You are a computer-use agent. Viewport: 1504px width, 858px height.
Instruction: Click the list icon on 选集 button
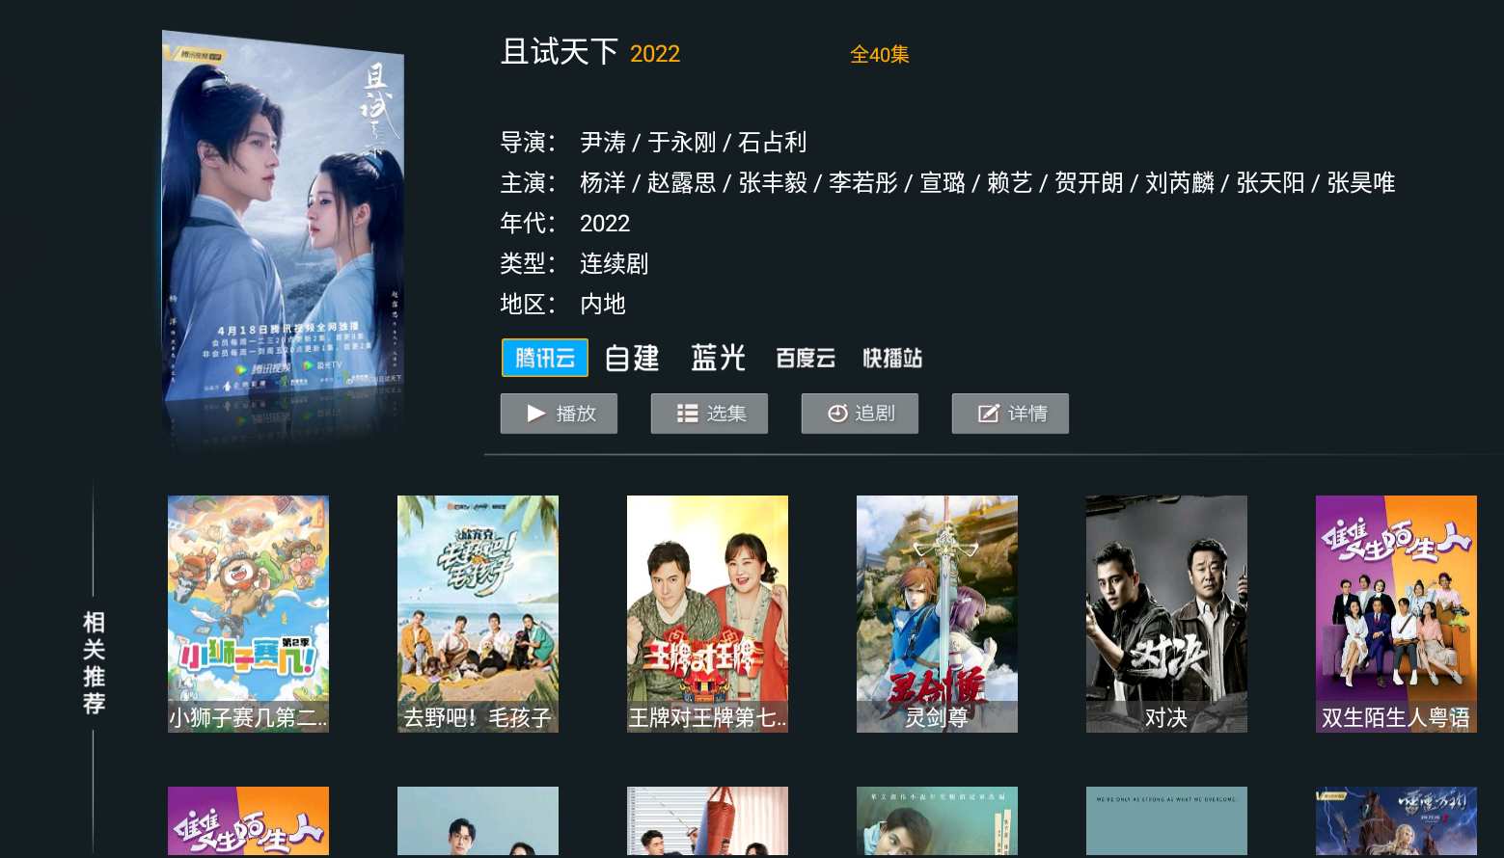[687, 414]
